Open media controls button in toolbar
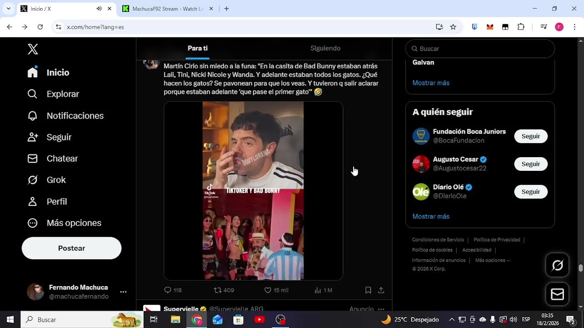This screenshot has height=328, width=584. pos(544,27)
